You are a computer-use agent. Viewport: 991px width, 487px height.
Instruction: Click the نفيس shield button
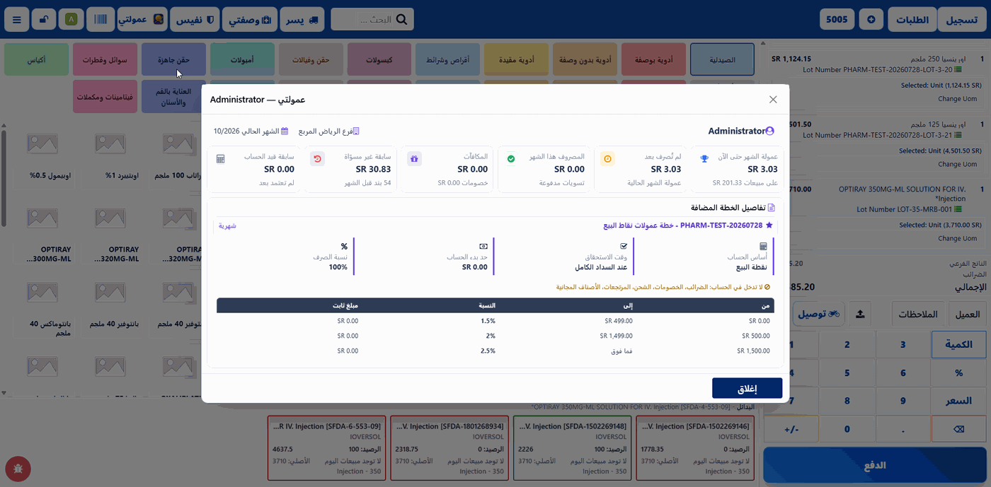click(x=195, y=19)
